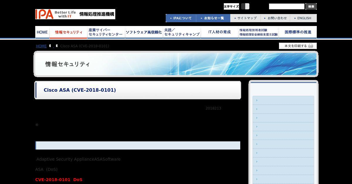Open the お知らせ一覧 page

coord(213,18)
